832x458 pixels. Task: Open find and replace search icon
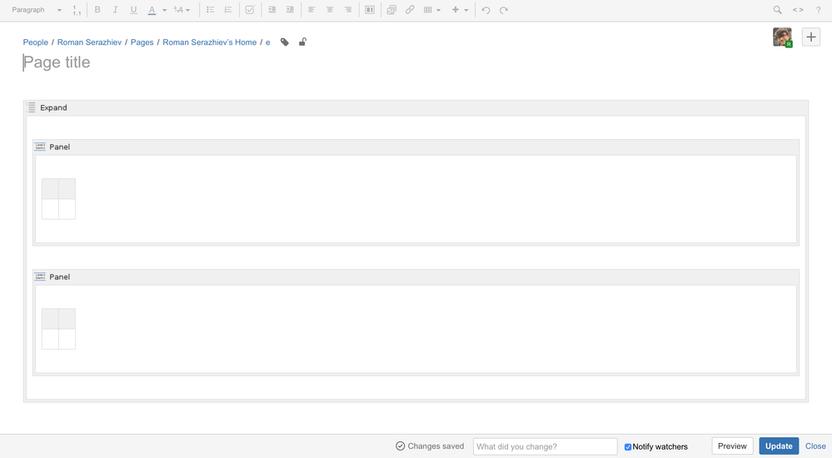coord(777,10)
